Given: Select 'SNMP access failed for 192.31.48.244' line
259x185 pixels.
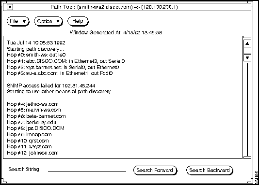Looking at the screenshot, I should point(51,85).
